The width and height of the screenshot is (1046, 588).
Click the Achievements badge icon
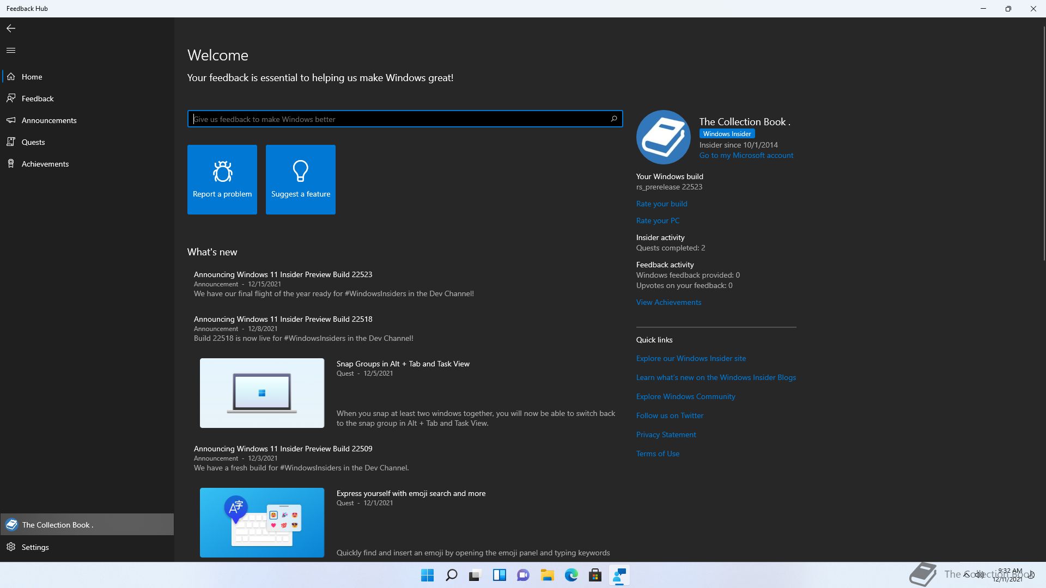click(11, 164)
